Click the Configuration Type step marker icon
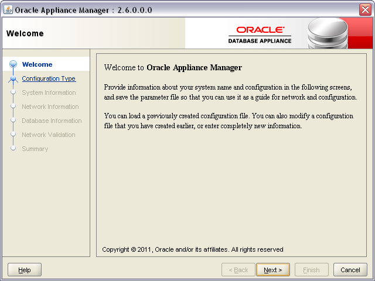Screen dimensions: 375x281 pyautogui.click(x=13, y=78)
